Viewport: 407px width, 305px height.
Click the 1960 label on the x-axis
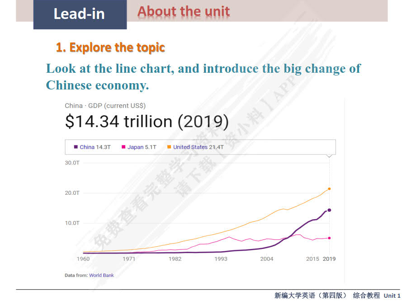click(x=83, y=259)
